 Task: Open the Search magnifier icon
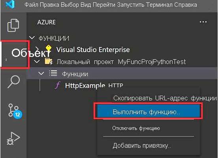[x=13, y=82]
